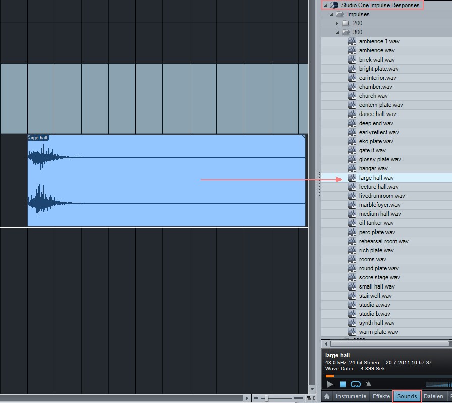
Task: Select the Sounds tab
Action: (x=407, y=396)
